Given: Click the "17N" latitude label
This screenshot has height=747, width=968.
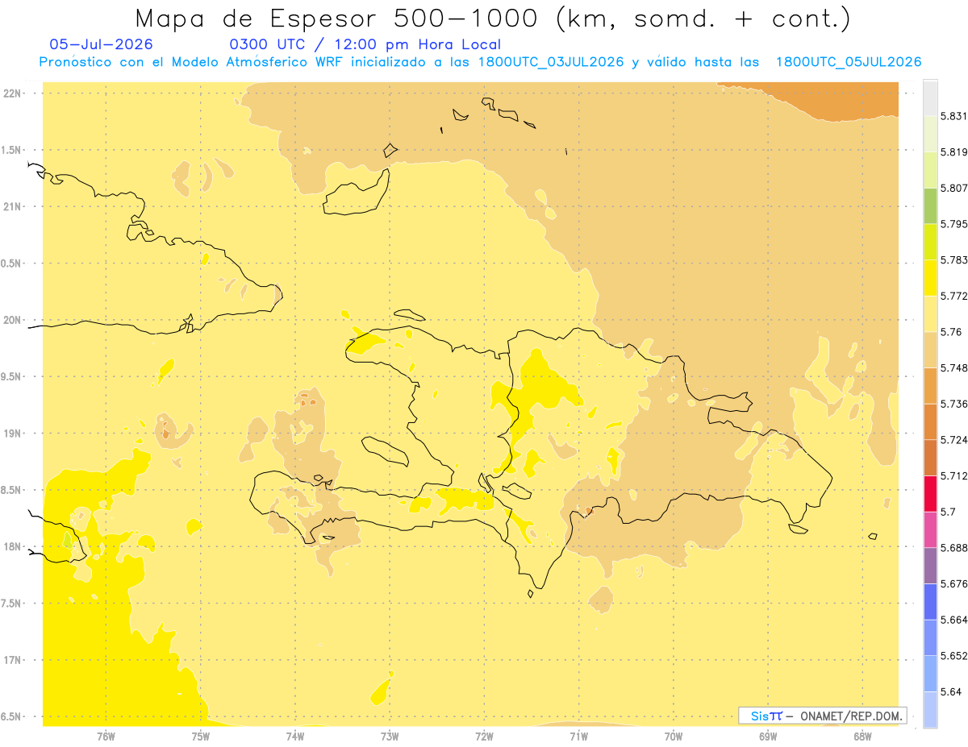Looking at the screenshot, I should tap(13, 661).
